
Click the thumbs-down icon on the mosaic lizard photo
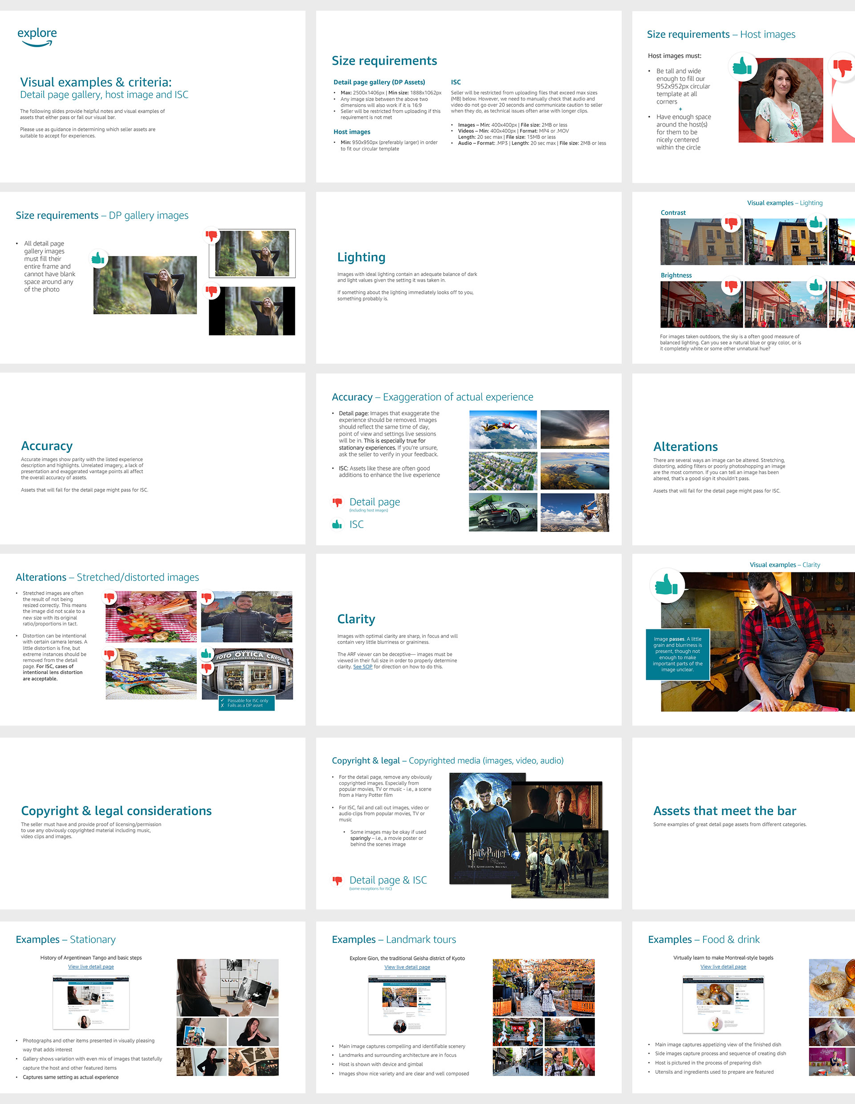point(110,655)
